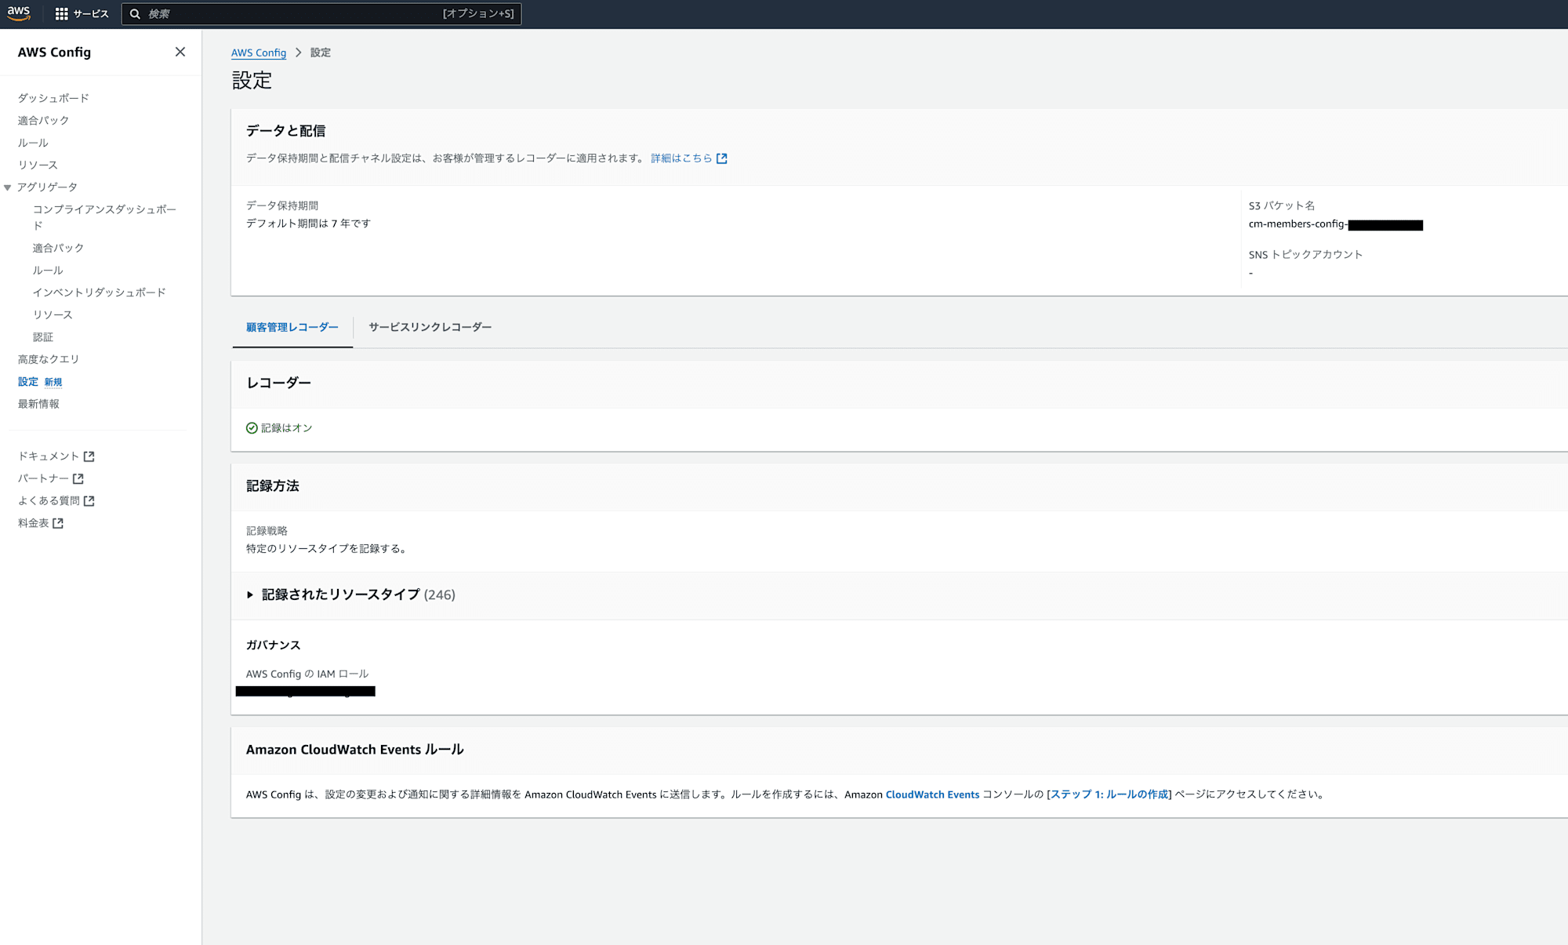The image size is (1568, 945).
Task: Open インベントリダッシュボード under アグリゲータ
Action: [x=99, y=293]
